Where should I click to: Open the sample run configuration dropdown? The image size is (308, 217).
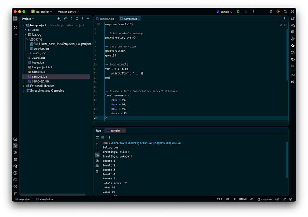click(225, 12)
